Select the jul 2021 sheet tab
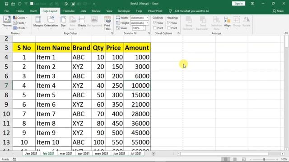289x162 pixels. (x=136, y=153)
